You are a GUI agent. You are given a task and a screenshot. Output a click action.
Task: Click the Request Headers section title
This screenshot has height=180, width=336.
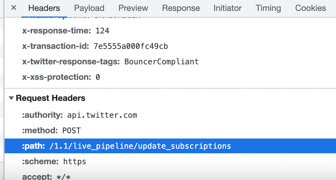[x=51, y=98]
